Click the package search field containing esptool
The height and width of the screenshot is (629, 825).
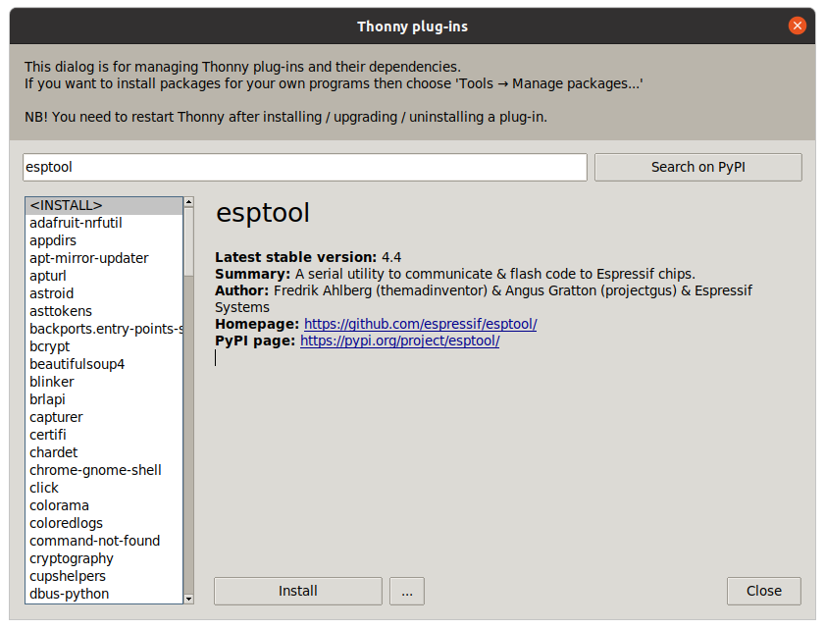pyautogui.click(x=305, y=168)
